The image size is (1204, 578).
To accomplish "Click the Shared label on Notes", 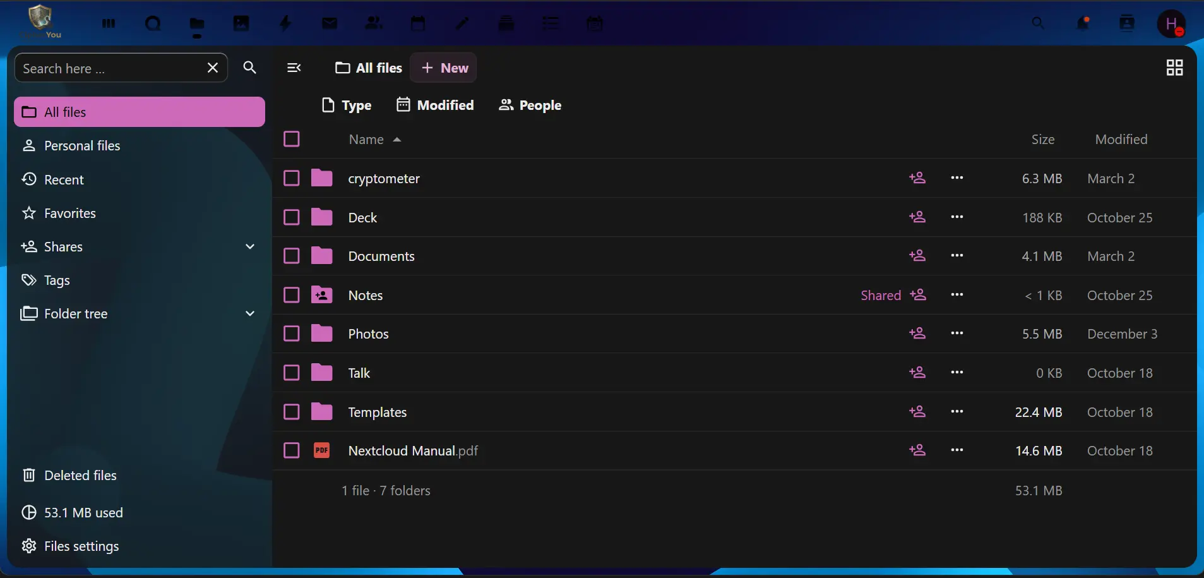I will pos(881,295).
